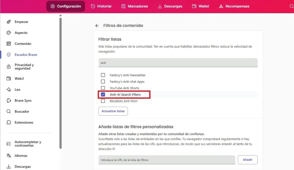Select Escudos Brave in sidebar
The height and width of the screenshot is (170, 294).
pos(26,55)
